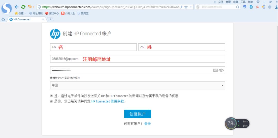Image resolution: width=278 pixels, height=138 pixels.
Task: Click the grey round chat extension icon
Action: 270,7
